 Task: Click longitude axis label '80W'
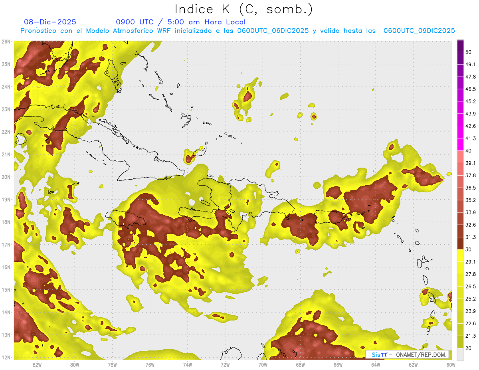tap(75, 365)
